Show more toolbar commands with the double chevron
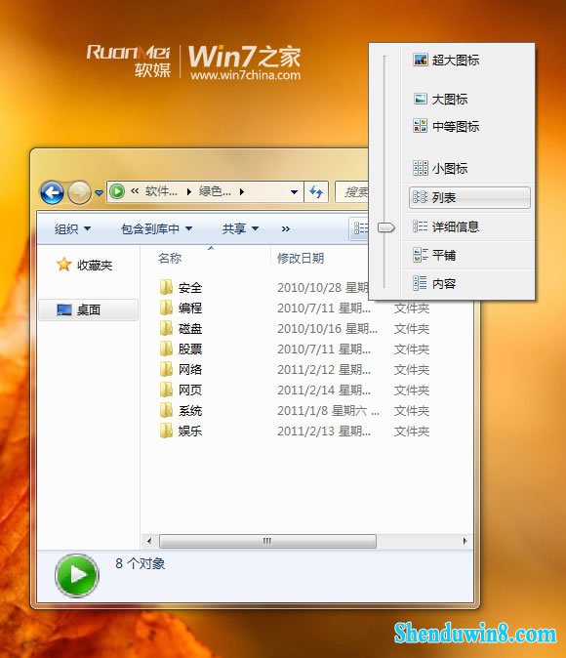Viewport: 566px width, 658px height. pos(286,228)
